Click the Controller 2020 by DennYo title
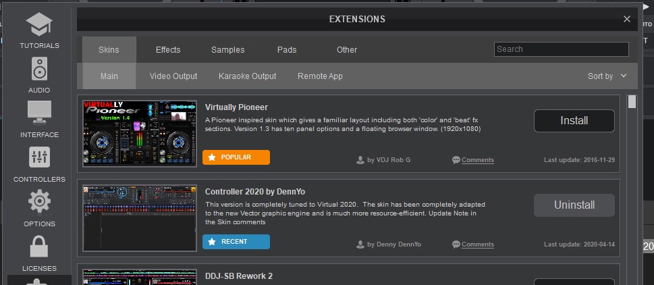Screen dimensions: 654x285 [x=255, y=192]
